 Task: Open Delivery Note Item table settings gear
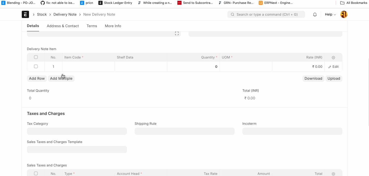click(333, 57)
